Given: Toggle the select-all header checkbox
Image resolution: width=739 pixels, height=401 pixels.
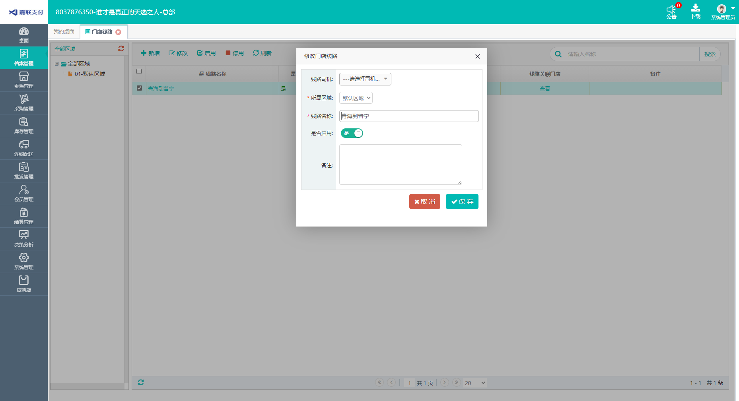Looking at the screenshot, I should click(x=139, y=72).
